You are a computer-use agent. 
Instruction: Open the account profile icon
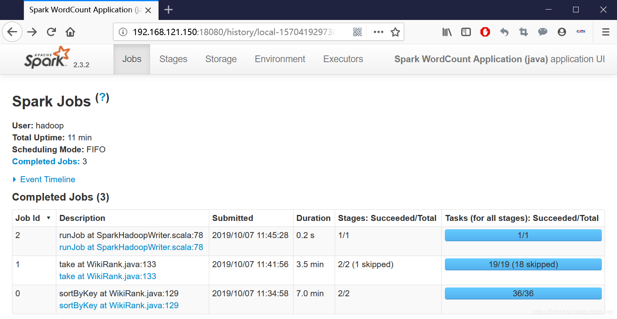[562, 32]
